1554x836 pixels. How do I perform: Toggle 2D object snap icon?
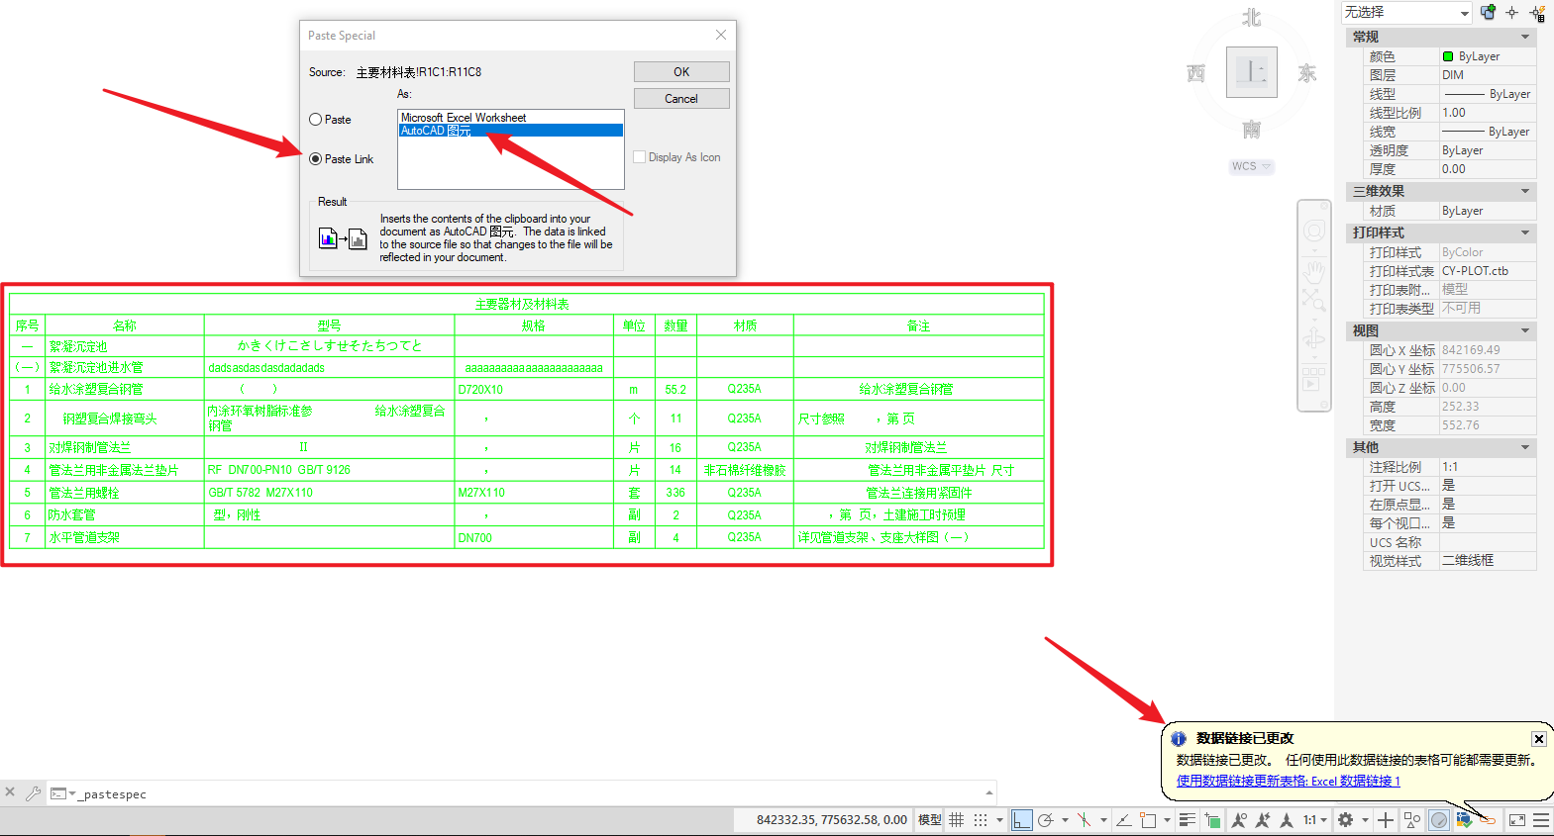pyautogui.click(x=1148, y=820)
